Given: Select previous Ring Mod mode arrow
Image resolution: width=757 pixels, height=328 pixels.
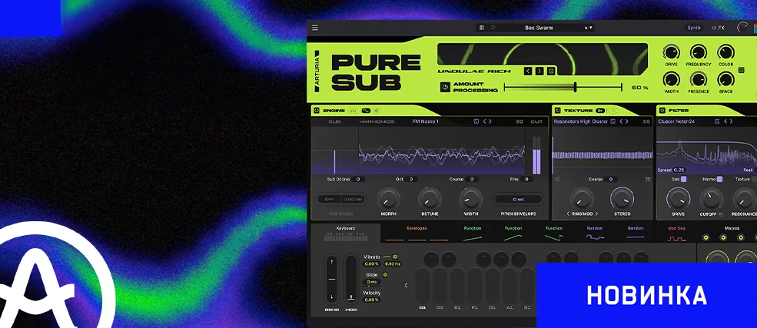Looking at the screenshot, I should coord(568,214).
